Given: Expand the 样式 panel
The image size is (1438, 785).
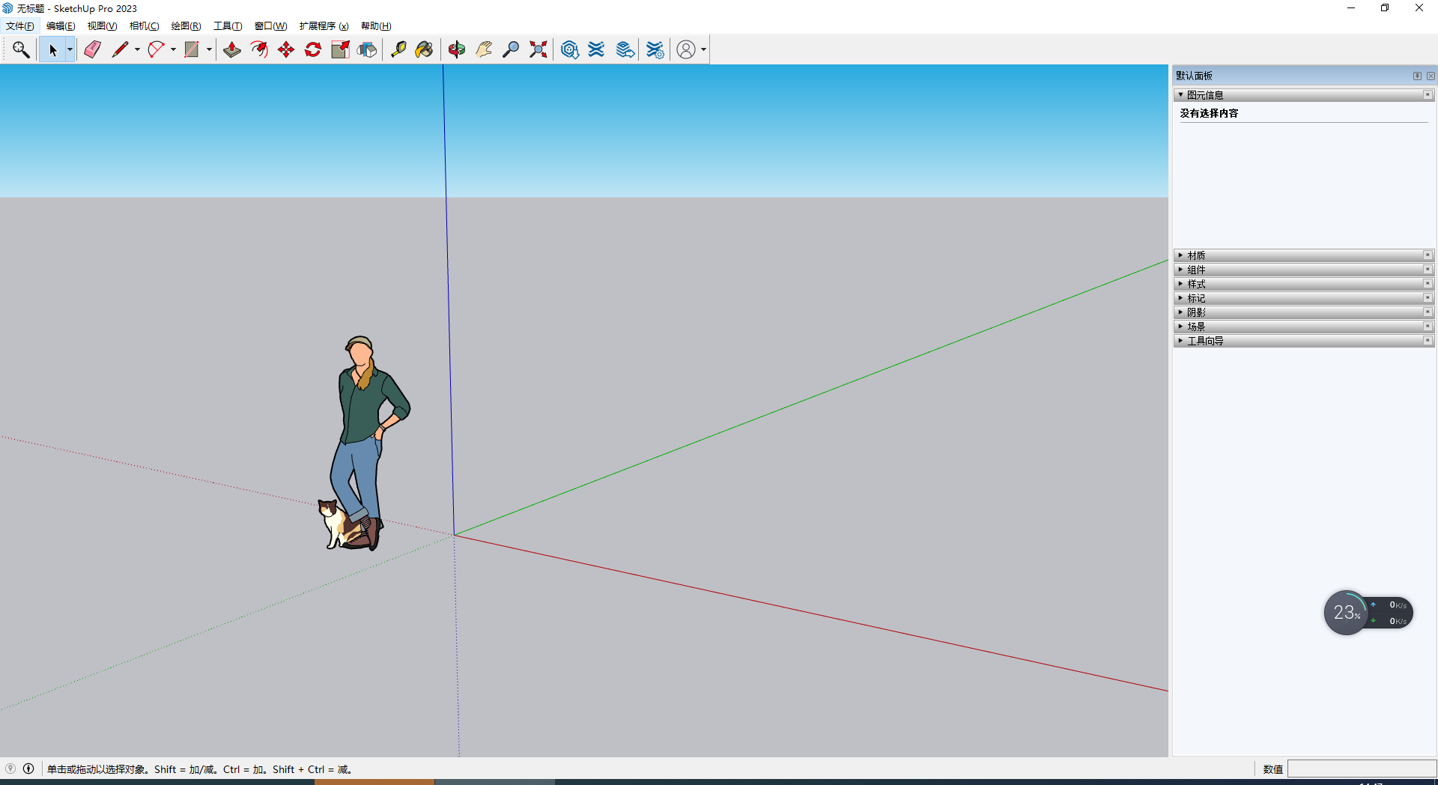Looking at the screenshot, I should (1181, 284).
